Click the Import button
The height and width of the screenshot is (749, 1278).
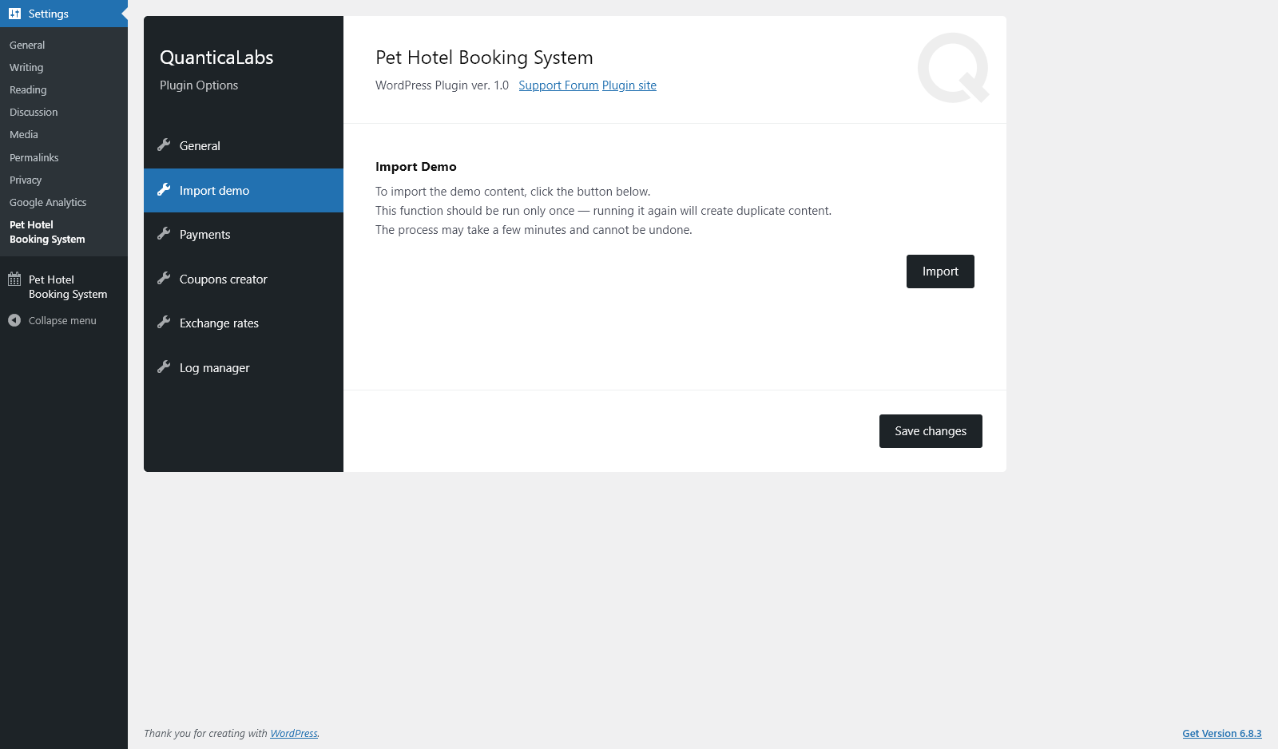(940, 271)
